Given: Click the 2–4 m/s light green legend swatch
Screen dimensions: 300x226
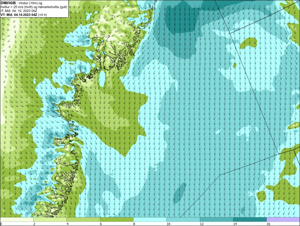Looking at the screenshot, I should pos(50,219).
